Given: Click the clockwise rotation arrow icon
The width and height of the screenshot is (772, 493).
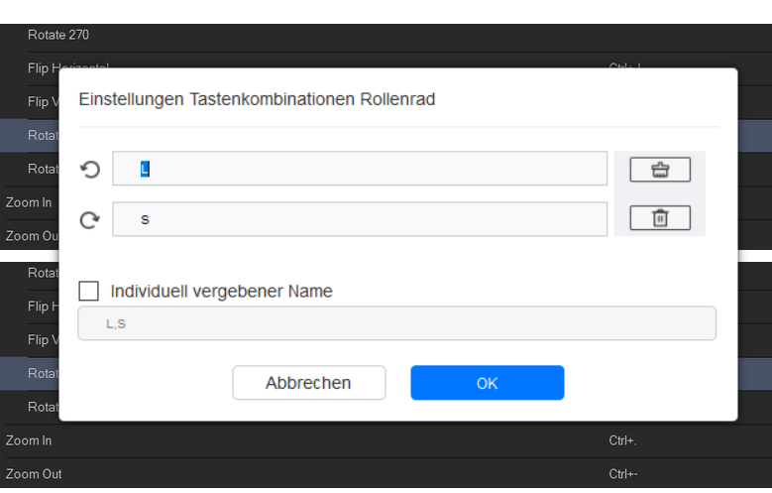Looking at the screenshot, I should (90, 220).
